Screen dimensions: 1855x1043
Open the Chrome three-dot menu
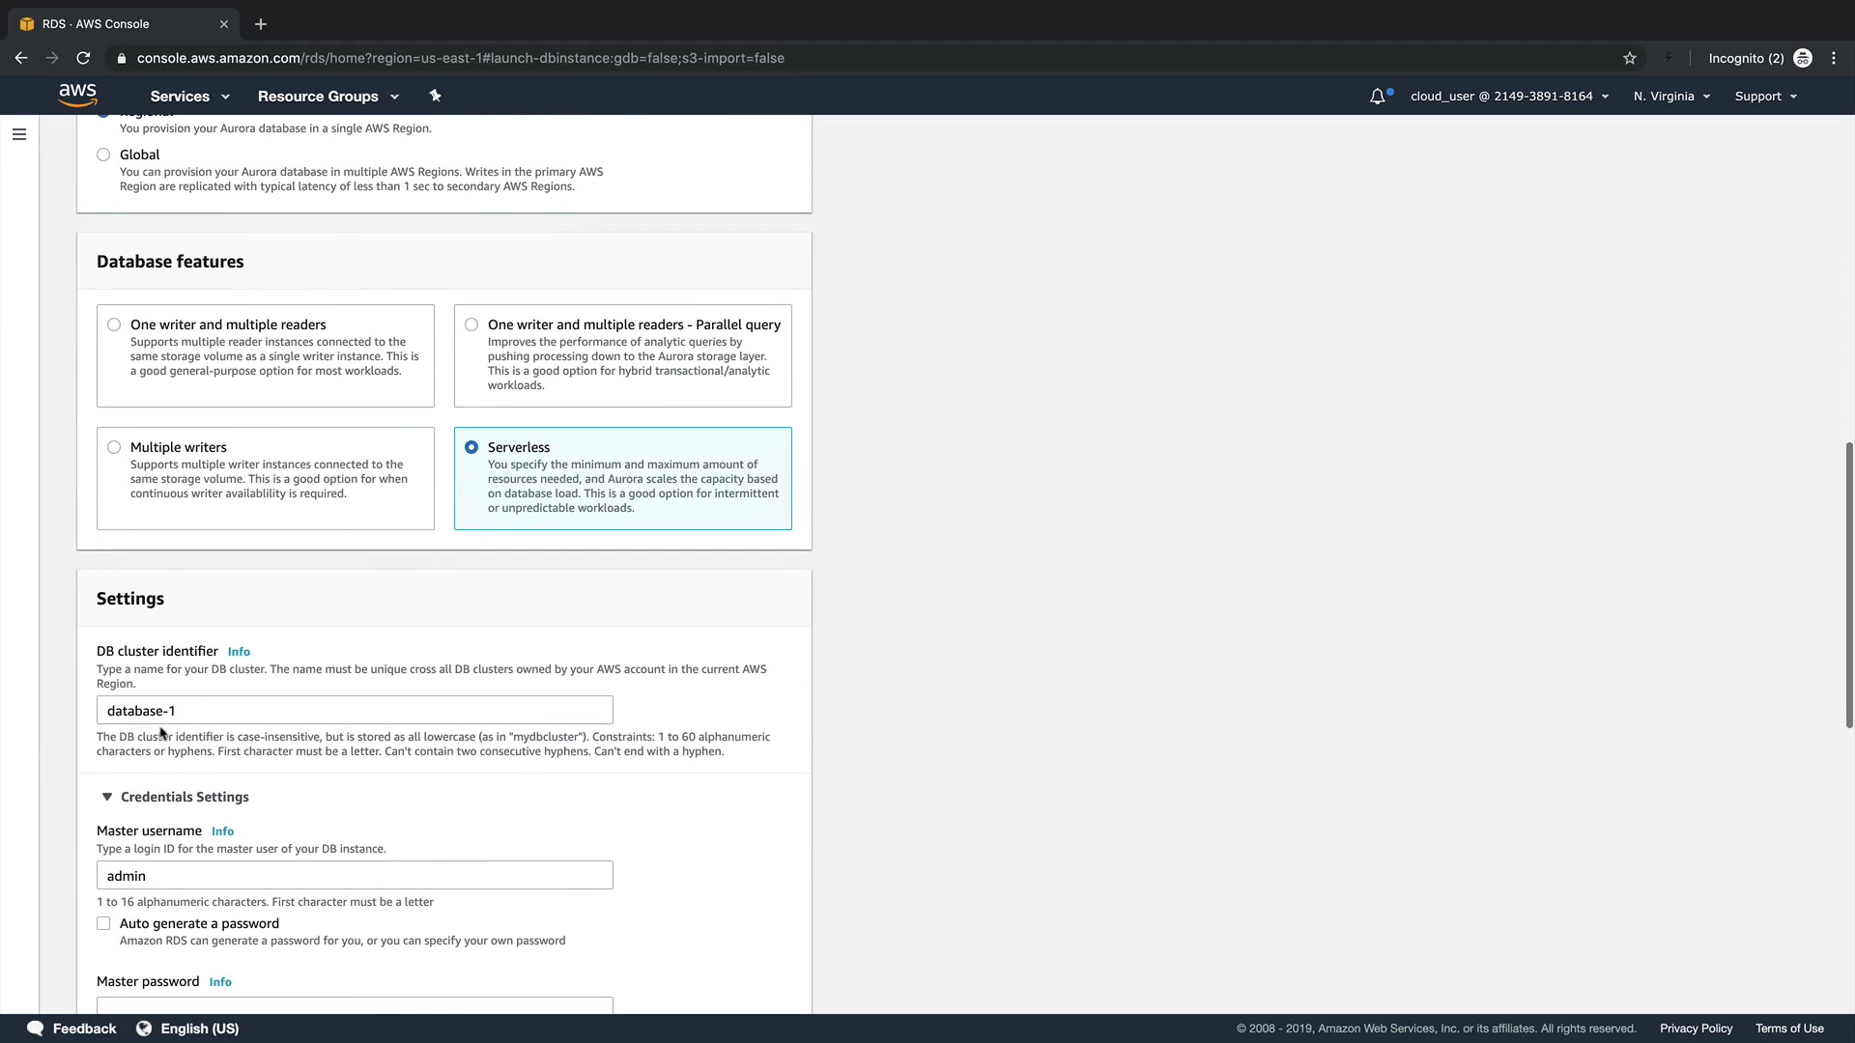click(x=1834, y=58)
